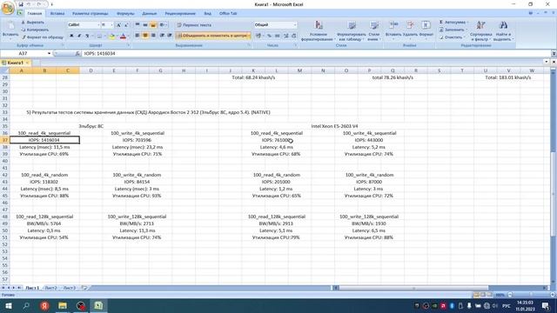The height and width of the screenshot is (313, 557).
Task: Align text to the right
Action: 153,36
